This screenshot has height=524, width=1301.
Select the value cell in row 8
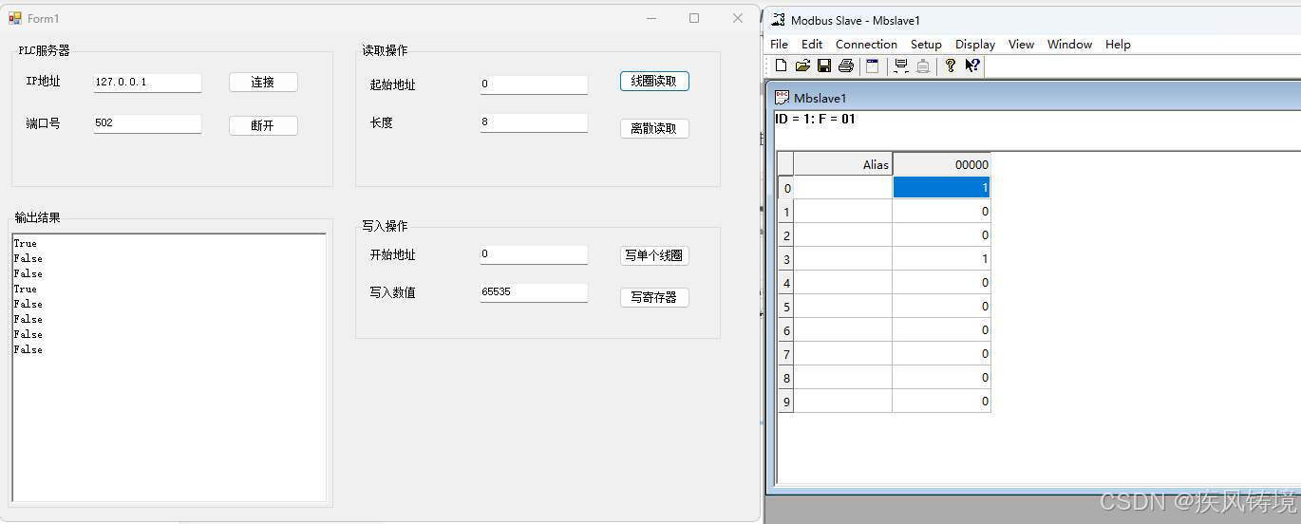[x=941, y=378]
